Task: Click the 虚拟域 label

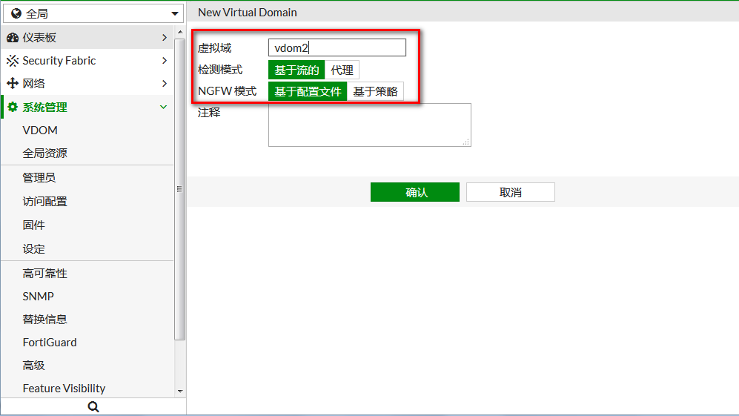Action: click(x=214, y=48)
